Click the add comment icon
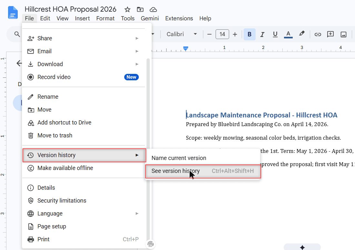Image resolution: width=355 pixels, height=250 pixels. click(x=330, y=34)
